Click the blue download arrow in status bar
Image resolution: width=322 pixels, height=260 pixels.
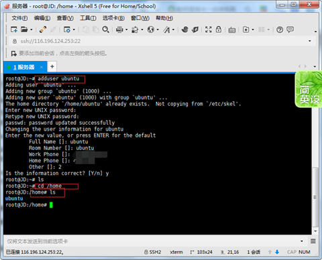[277, 252]
